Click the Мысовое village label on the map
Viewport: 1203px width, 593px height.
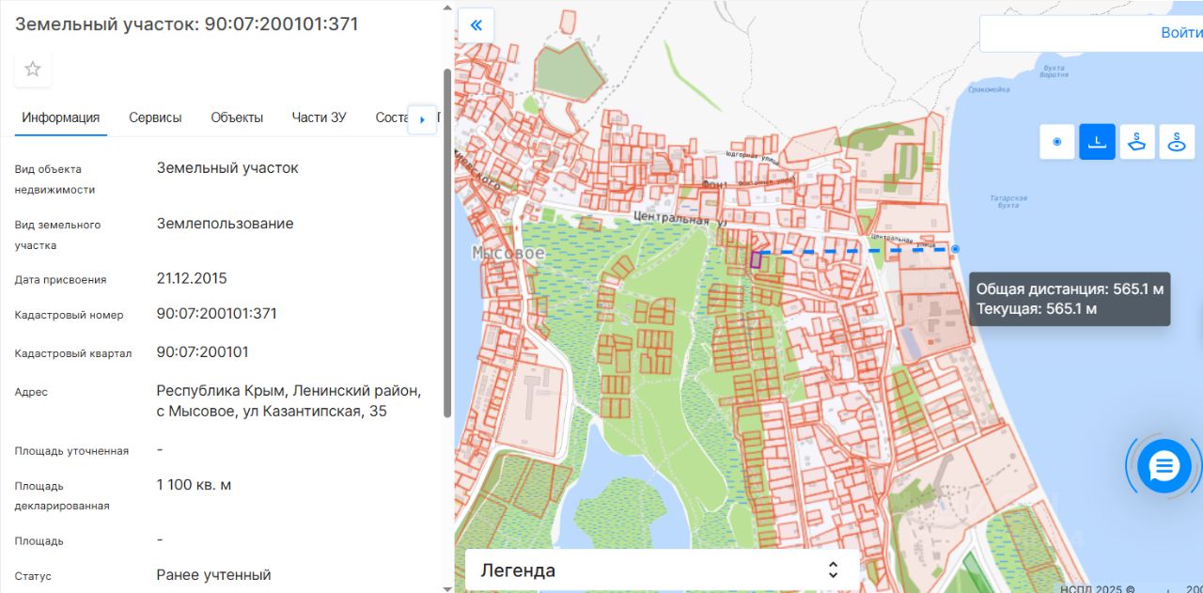coord(508,254)
